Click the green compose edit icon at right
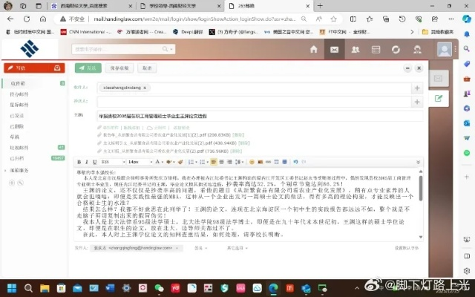 coord(439,98)
